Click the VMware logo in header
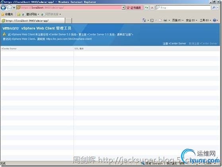The image size is (222, 167). click(11, 28)
